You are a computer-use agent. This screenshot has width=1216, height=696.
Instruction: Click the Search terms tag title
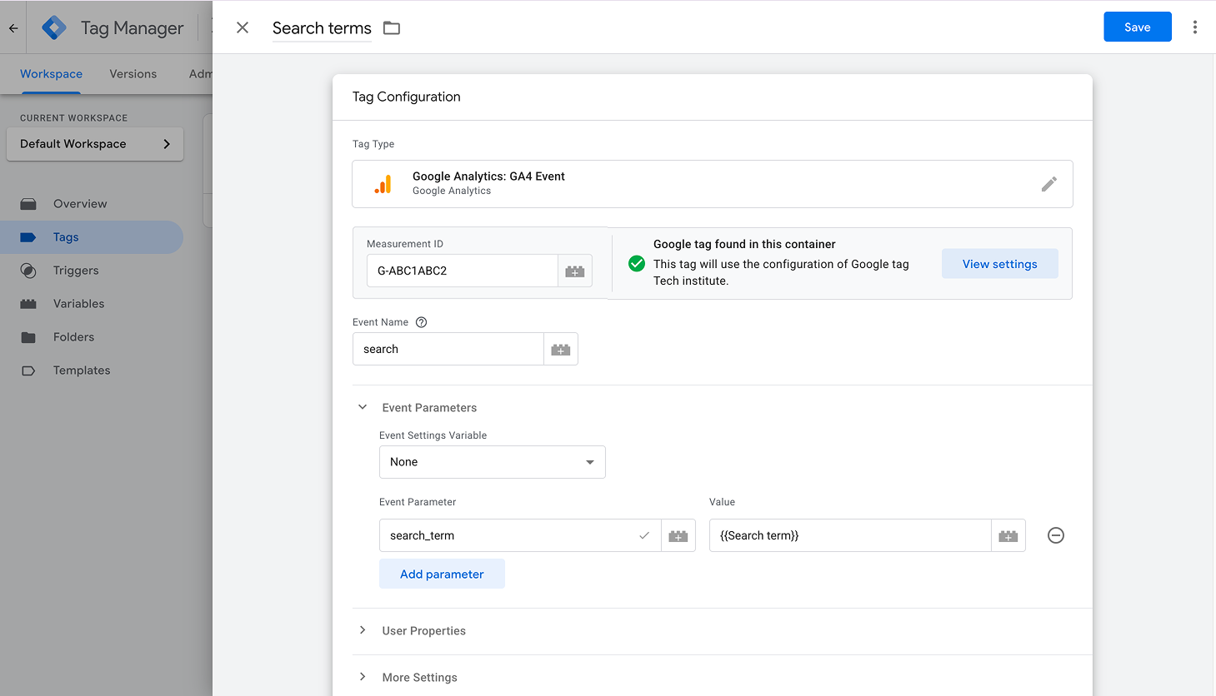click(322, 28)
